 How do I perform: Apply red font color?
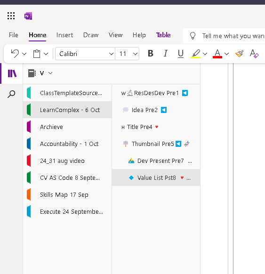pyautogui.click(x=217, y=54)
